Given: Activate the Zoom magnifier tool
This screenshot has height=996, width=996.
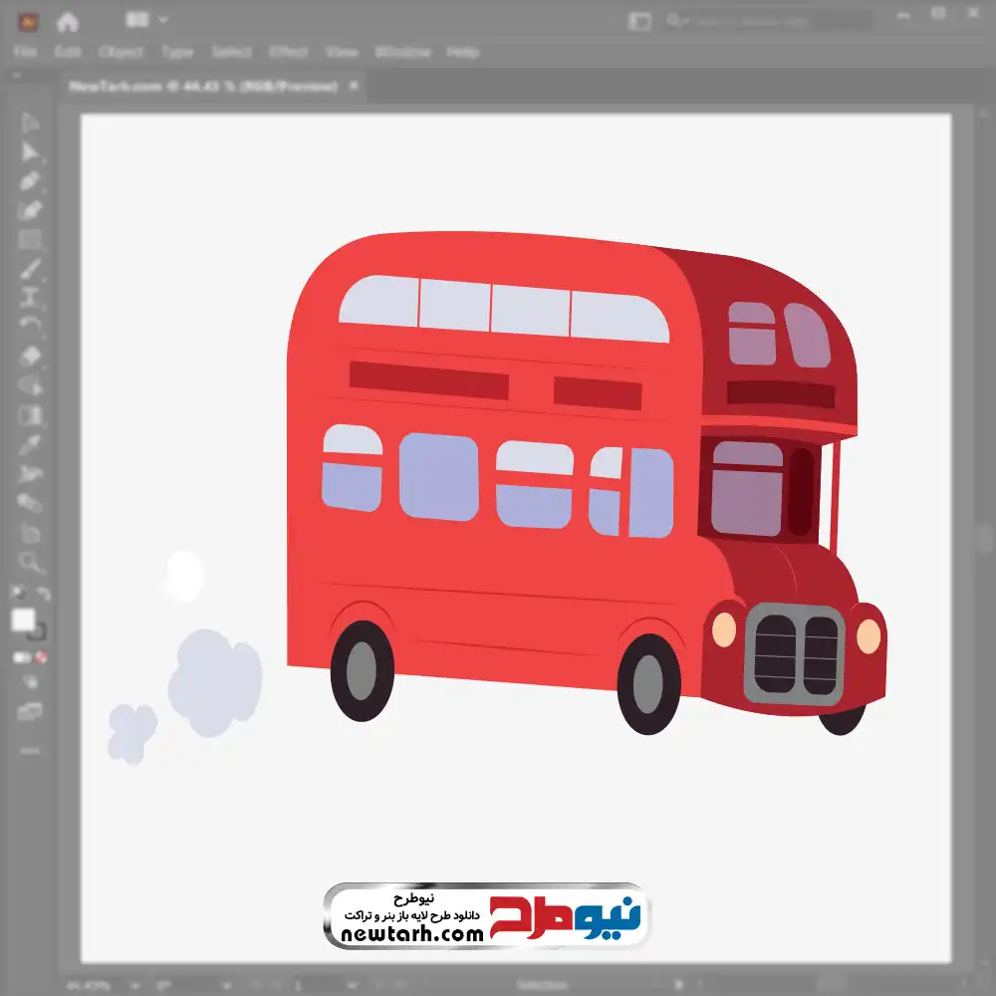Looking at the screenshot, I should click(30, 563).
